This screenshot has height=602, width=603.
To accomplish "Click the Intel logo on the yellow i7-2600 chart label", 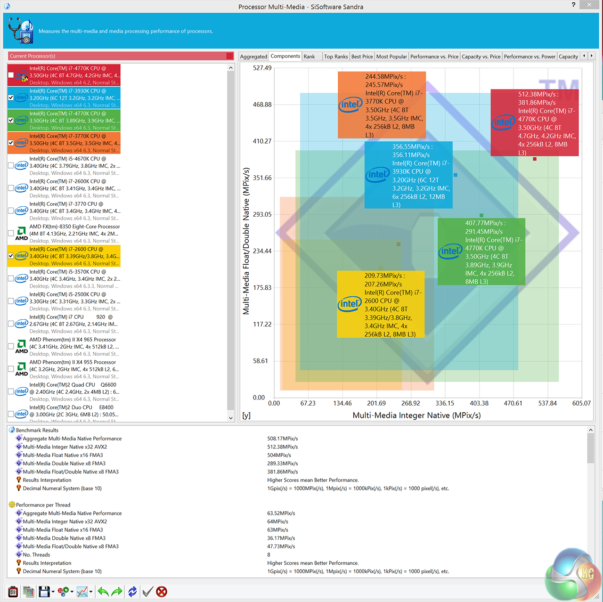I will (350, 304).
